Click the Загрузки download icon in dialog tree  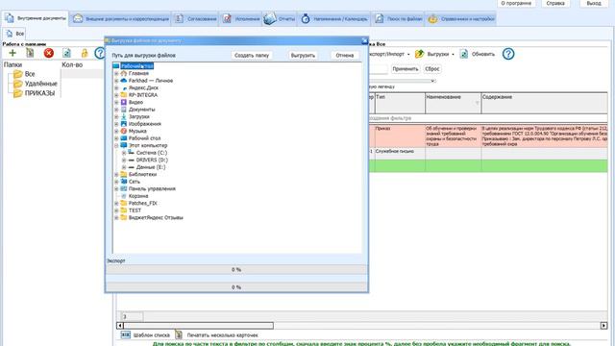coord(124,116)
